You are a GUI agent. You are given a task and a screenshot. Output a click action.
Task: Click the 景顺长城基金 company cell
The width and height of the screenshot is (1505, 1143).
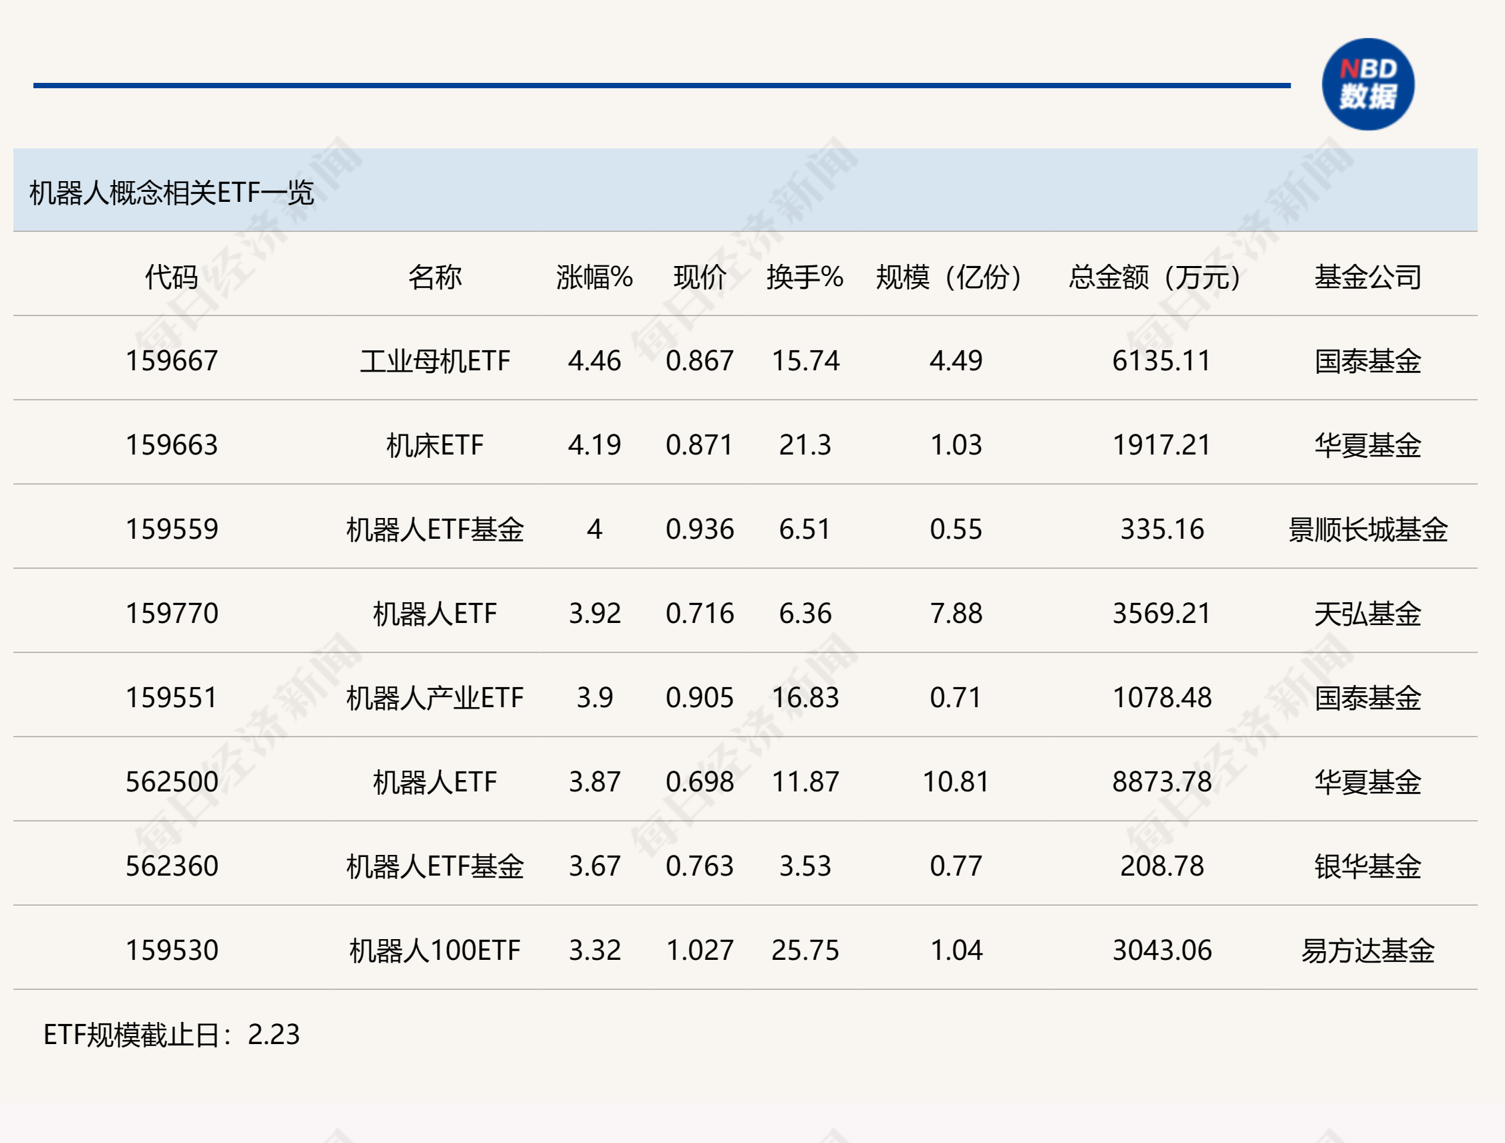click(1367, 529)
